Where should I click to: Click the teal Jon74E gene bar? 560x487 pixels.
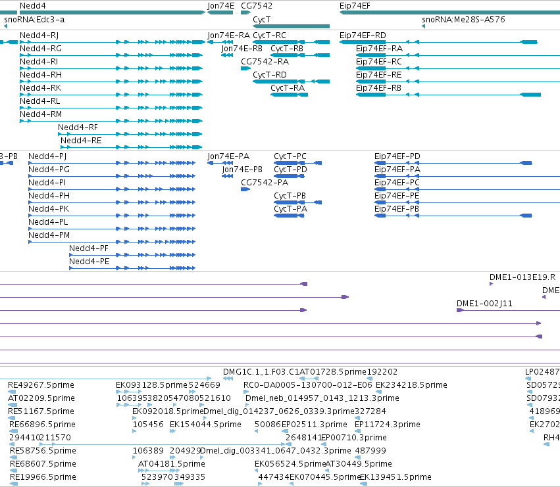pyautogui.click(x=220, y=12)
